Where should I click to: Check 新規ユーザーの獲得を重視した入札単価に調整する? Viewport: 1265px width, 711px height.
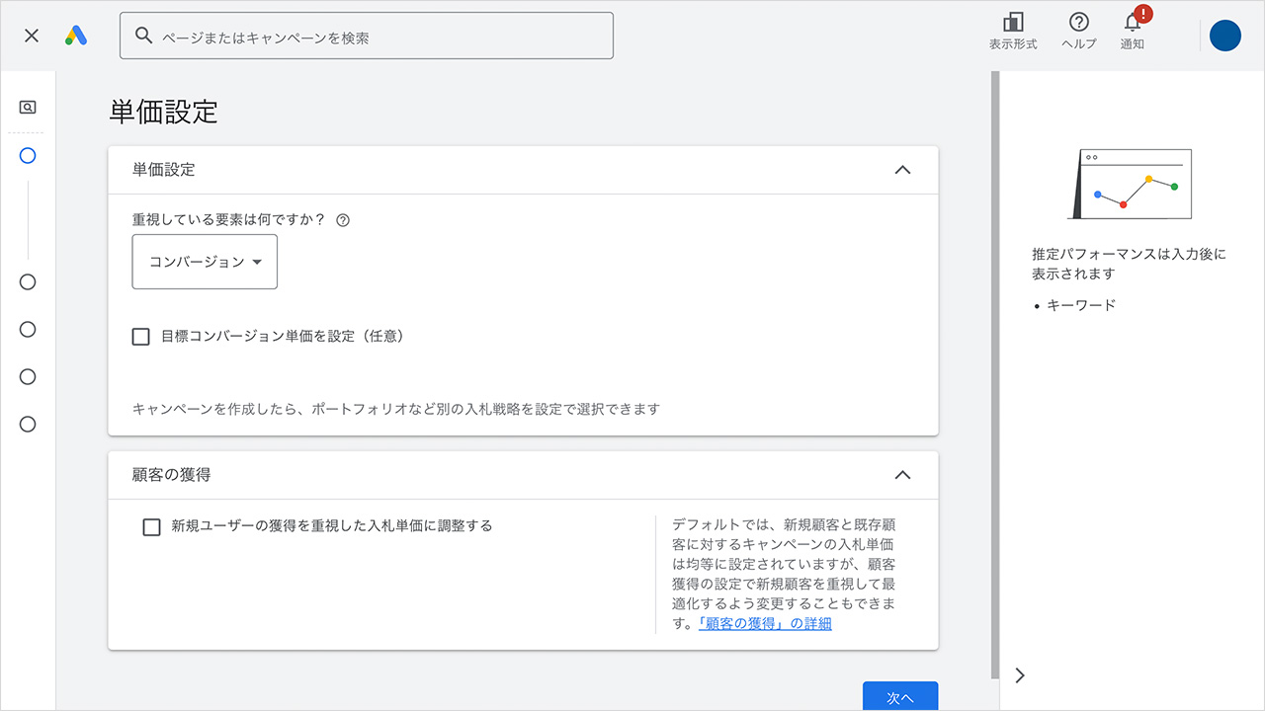(x=151, y=526)
